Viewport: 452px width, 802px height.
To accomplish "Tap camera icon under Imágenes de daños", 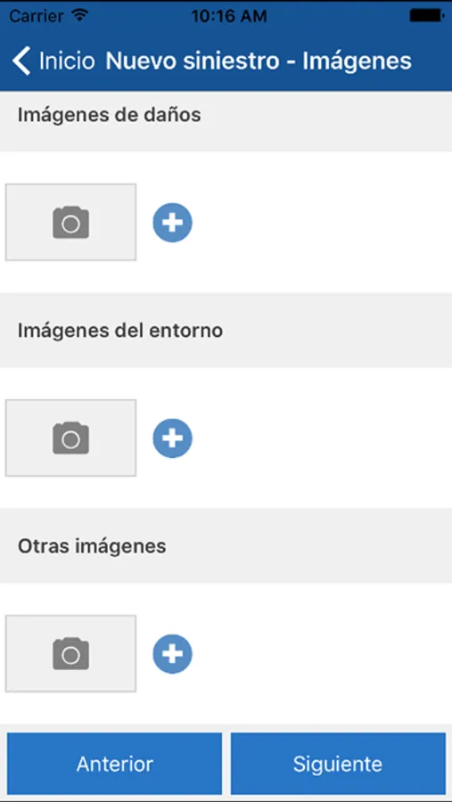I will 70,223.
